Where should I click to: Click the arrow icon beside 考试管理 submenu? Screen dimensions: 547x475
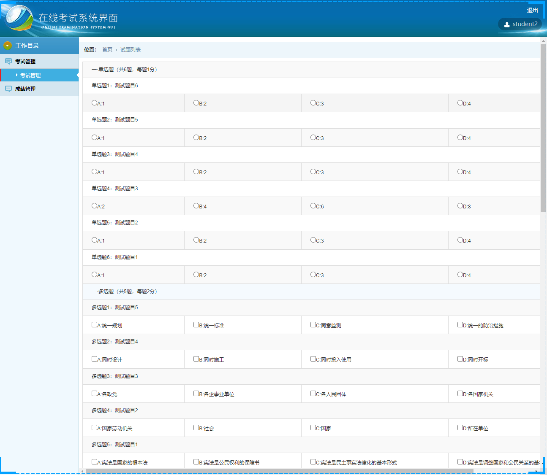point(17,75)
